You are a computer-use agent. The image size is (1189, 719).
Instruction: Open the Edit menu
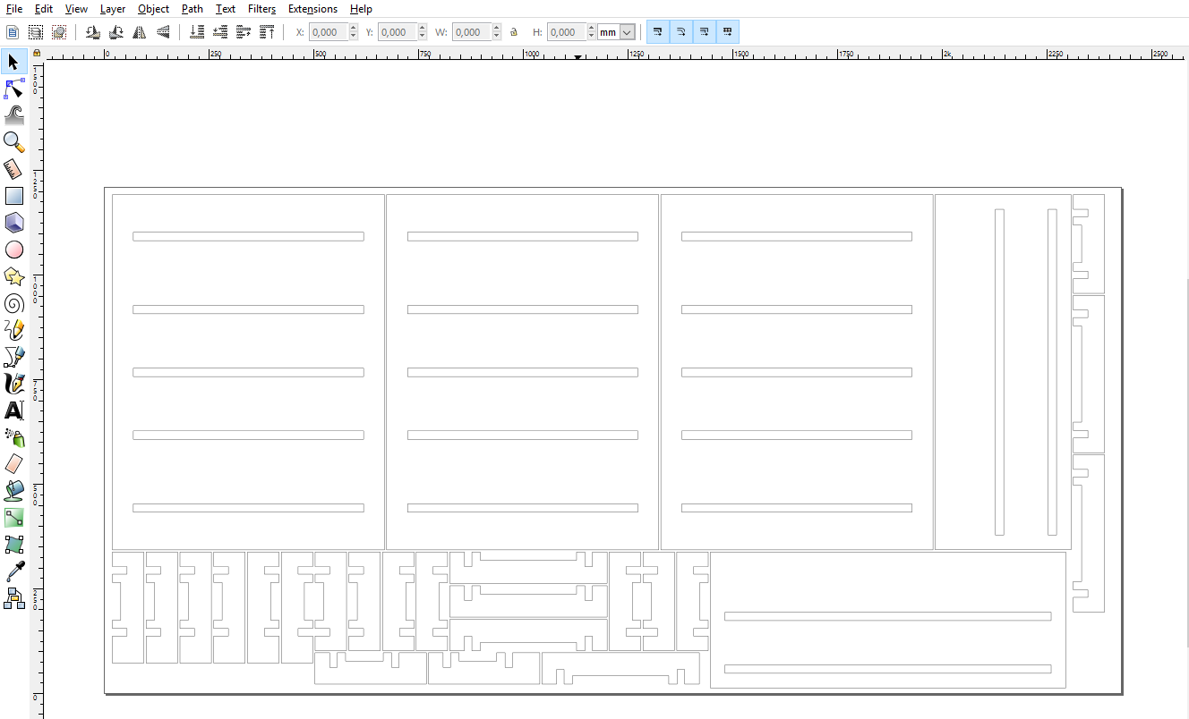point(44,9)
